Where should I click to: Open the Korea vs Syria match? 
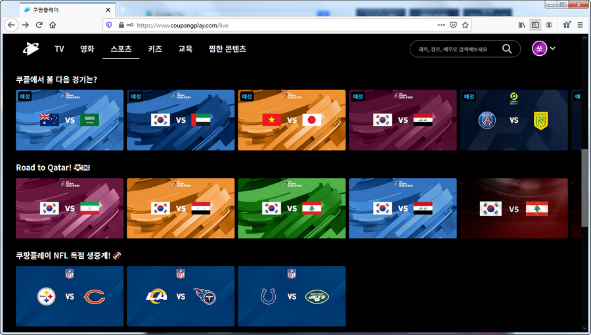tap(181, 208)
